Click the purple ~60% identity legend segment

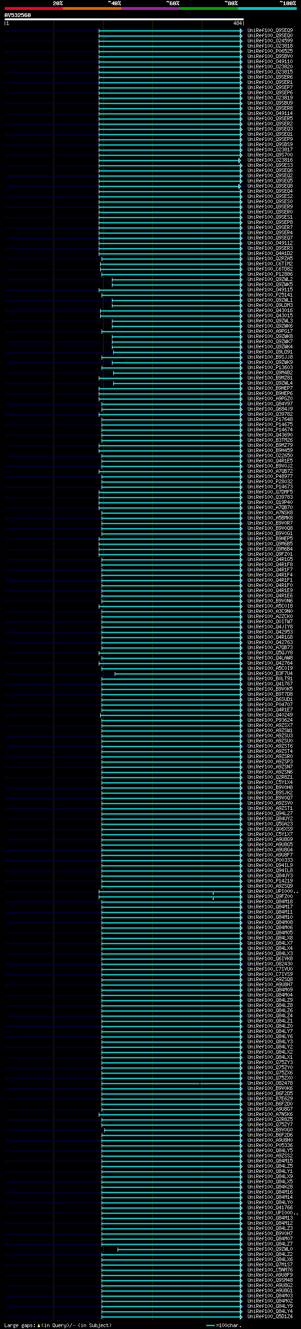151,8
